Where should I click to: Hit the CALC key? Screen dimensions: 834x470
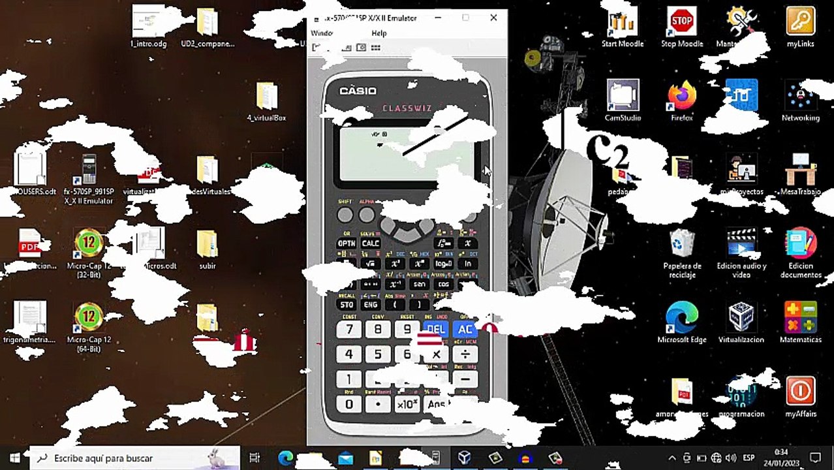pos(370,243)
